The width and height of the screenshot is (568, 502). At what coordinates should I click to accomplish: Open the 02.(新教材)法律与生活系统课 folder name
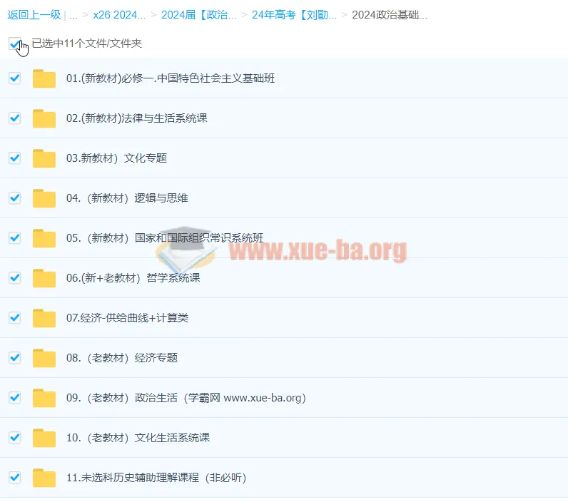(136, 118)
